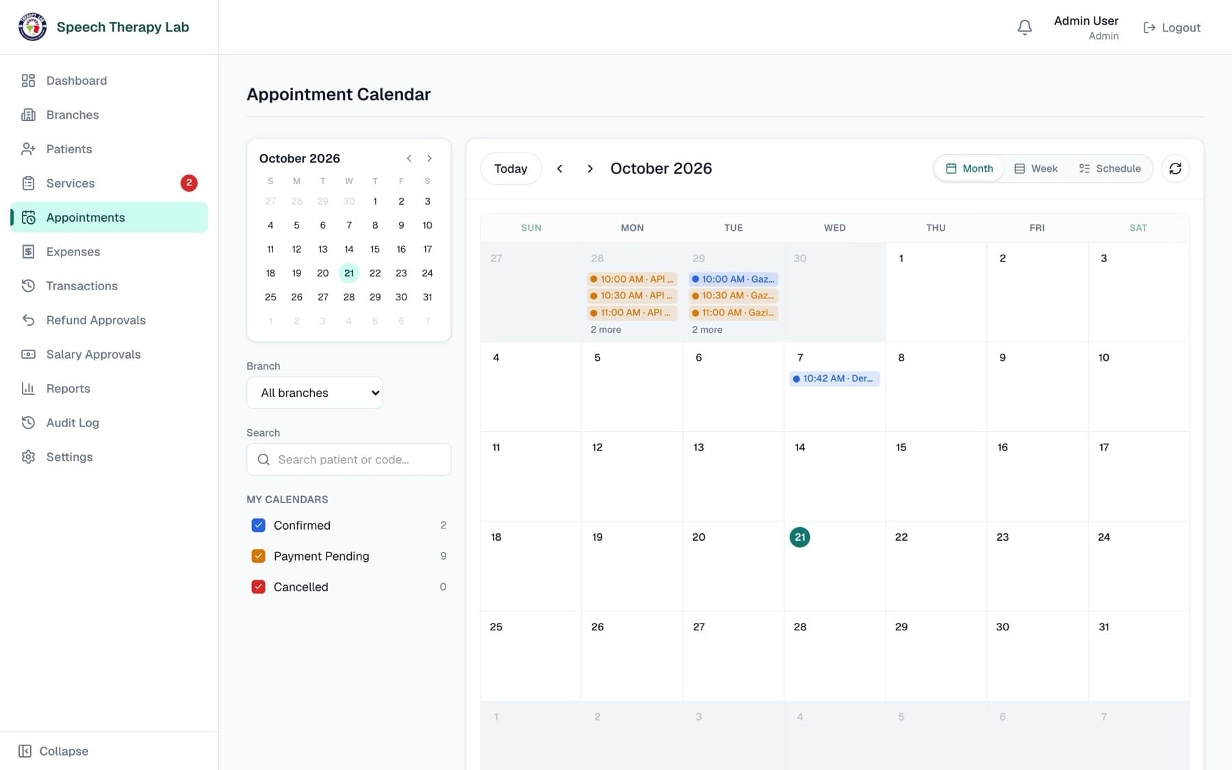Image resolution: width=1232 pixels, height=770 pixels.
Task: Toggle the Payment Pending calendar checkbox
Action: tap(259, 556)
